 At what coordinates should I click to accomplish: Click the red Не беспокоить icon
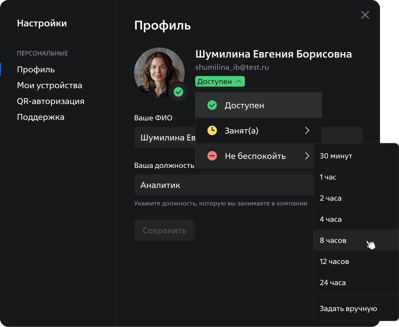[212, 156]
